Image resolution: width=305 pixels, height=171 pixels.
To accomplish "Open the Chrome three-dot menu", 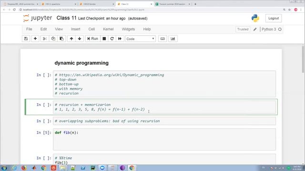I will [x=301, y=9].
